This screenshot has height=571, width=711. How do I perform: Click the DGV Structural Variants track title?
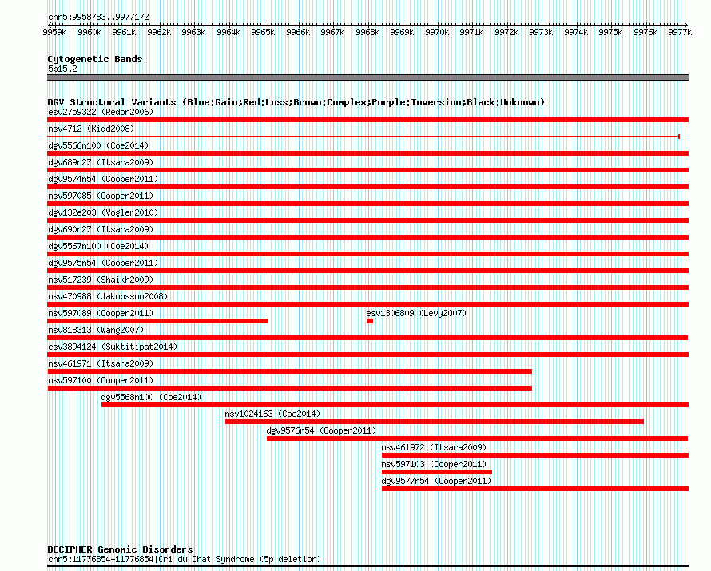tap(296, 102)
